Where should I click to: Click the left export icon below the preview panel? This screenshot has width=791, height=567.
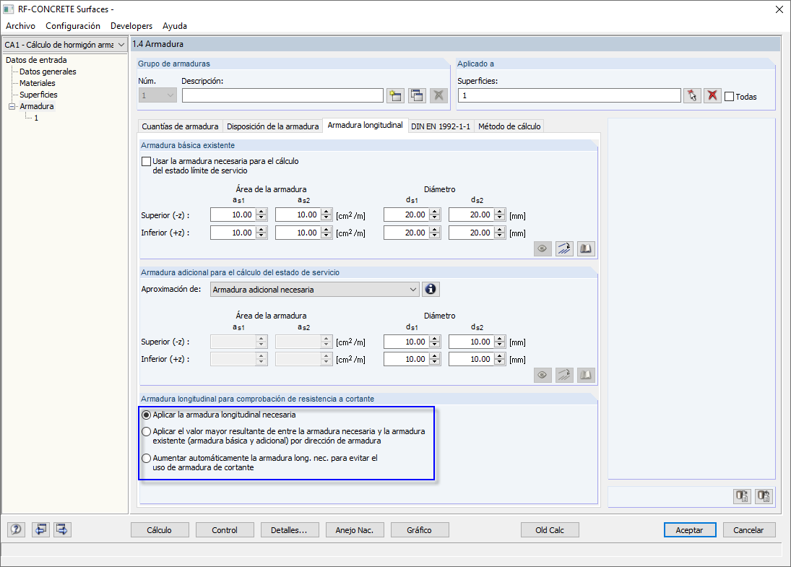[x=742, y=496]
